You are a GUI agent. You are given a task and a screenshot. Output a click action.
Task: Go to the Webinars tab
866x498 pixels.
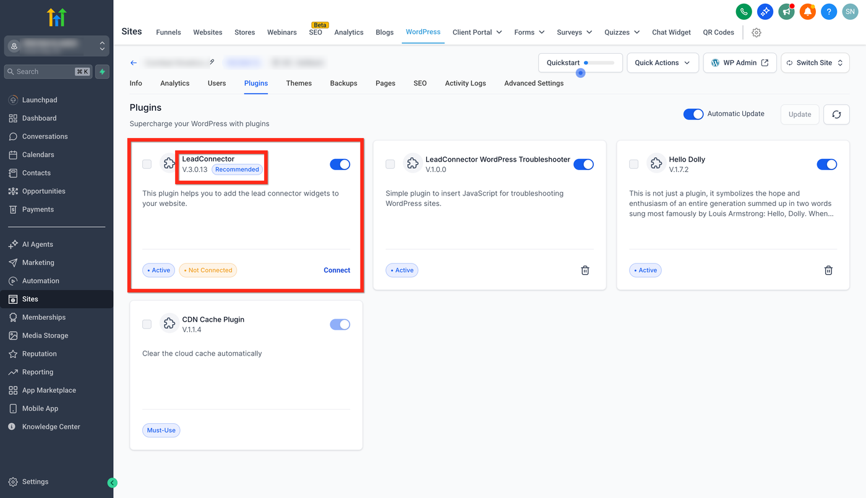point(282,32)
